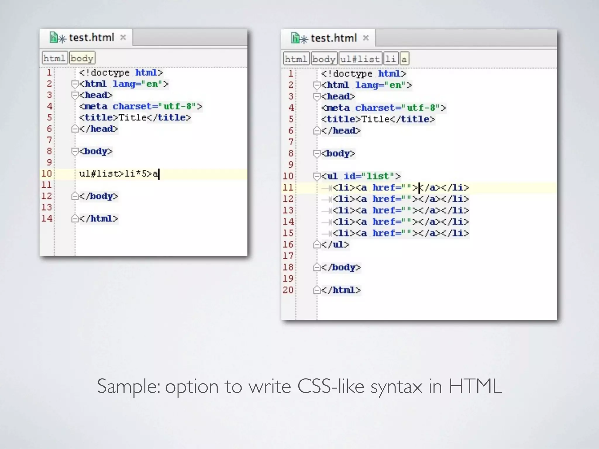The image size is (599, 449).
Task: Collapse head tag fold in right editor
Action: point(317,97)
